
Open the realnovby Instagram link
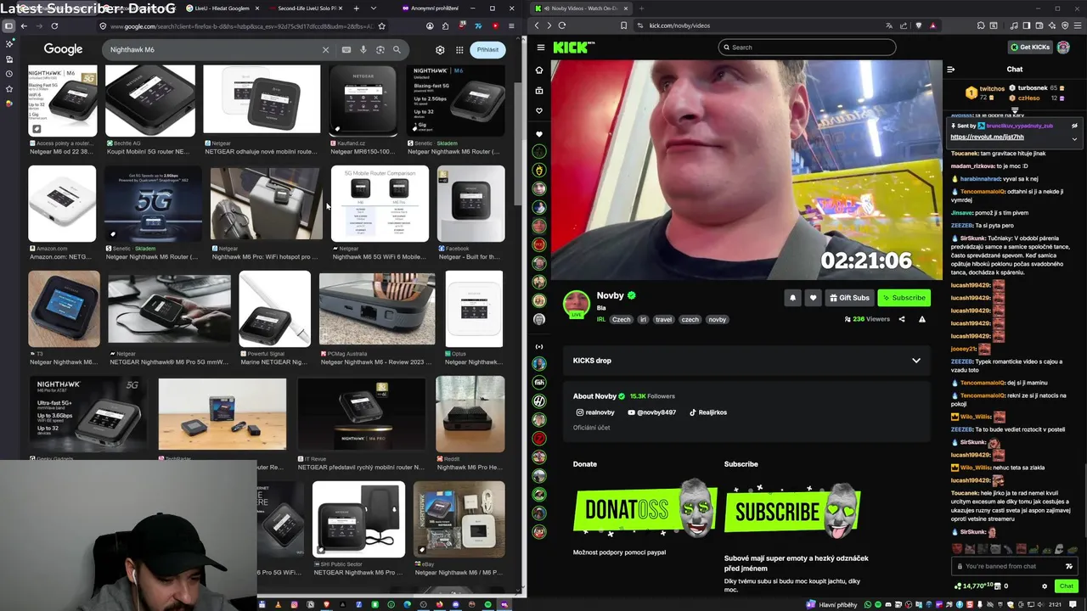pos(595,412)
